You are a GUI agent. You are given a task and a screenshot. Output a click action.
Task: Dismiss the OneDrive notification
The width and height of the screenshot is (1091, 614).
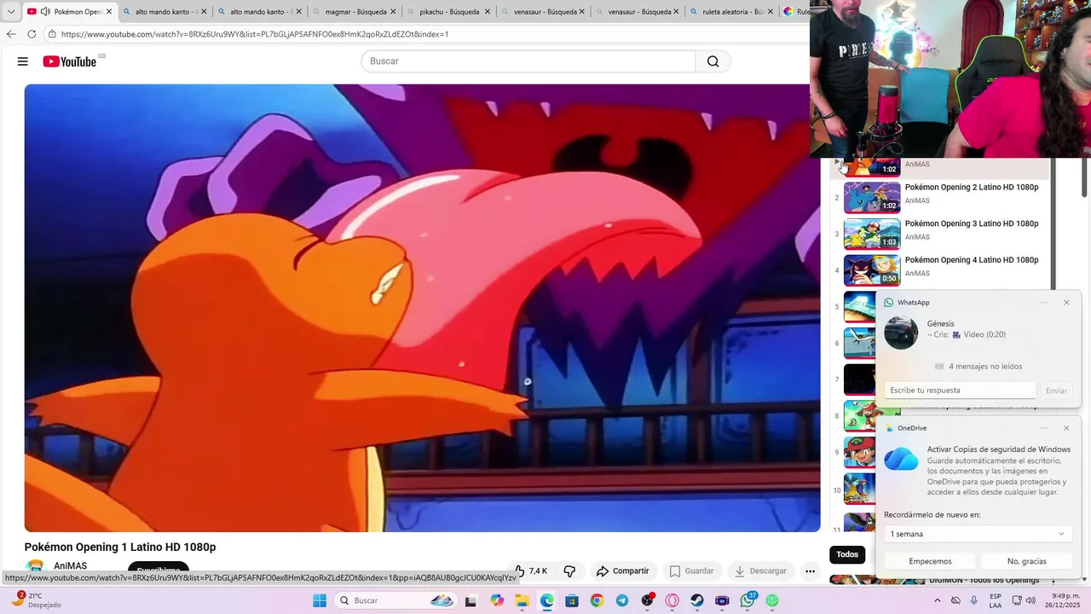coord(1066,428)
